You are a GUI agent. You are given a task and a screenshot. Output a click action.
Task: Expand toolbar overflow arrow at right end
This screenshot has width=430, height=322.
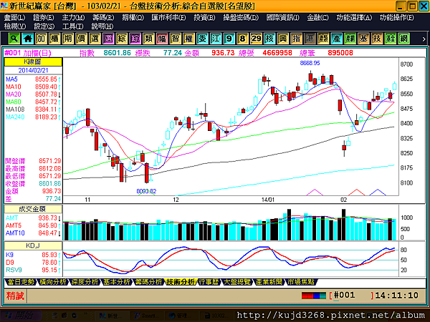pyautogui.click(x=424, y=39)
